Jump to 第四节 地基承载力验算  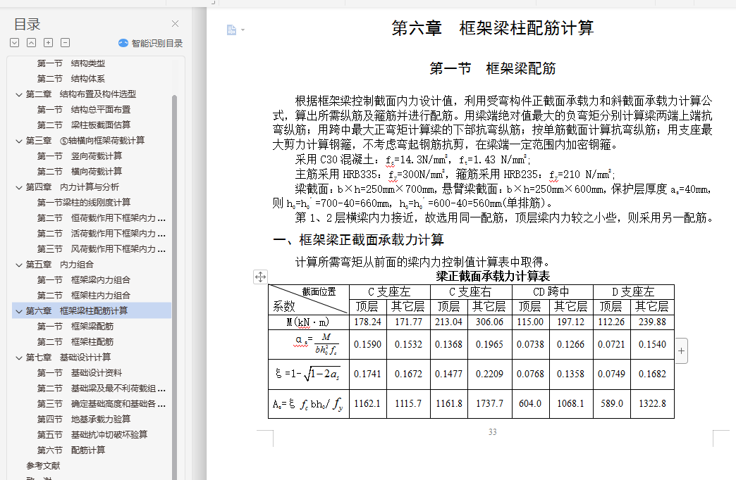pyautogui.click(x=84, y=419)
